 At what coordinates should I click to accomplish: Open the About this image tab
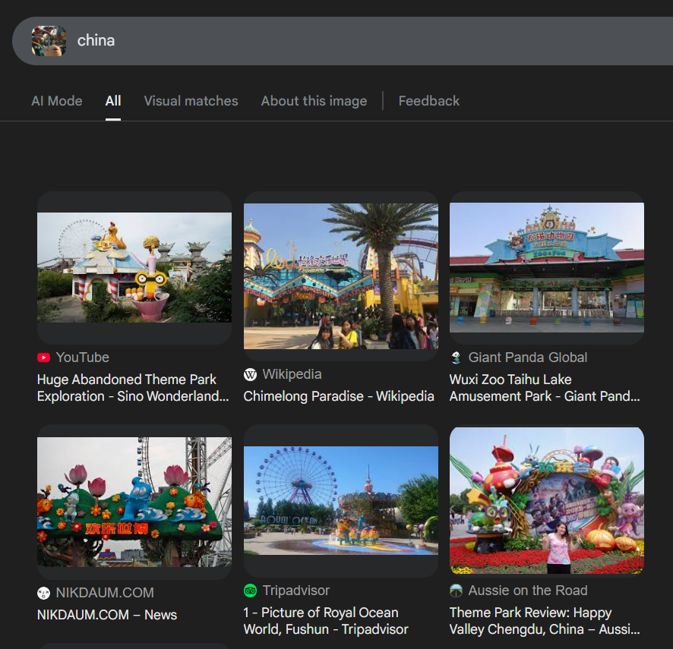tap(314, 101)
